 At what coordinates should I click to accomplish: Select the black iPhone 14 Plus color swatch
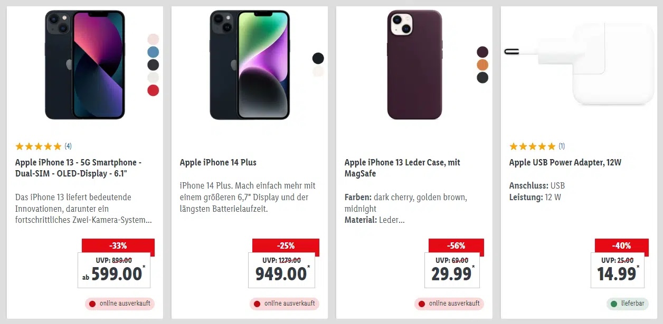(x=318, y=58)
